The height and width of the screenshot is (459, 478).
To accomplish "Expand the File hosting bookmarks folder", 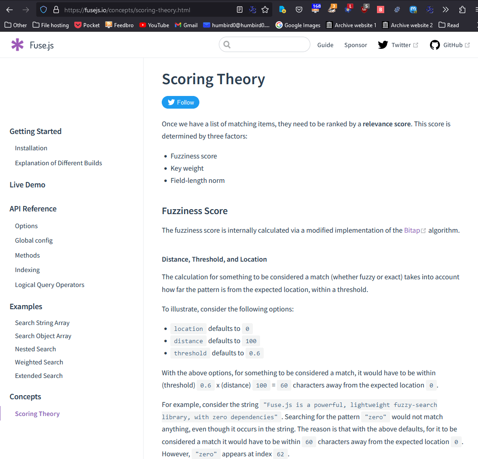I will (51, 25).
